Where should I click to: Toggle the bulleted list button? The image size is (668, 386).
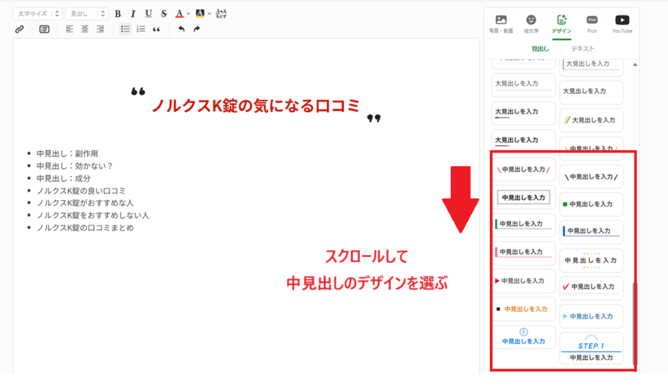click(125, 29)
